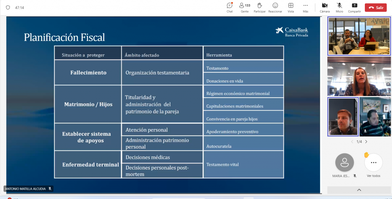Show the Gente participants list

[245, 8]
